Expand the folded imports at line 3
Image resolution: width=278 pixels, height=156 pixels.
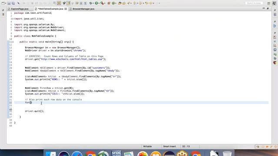pos(13,19)
